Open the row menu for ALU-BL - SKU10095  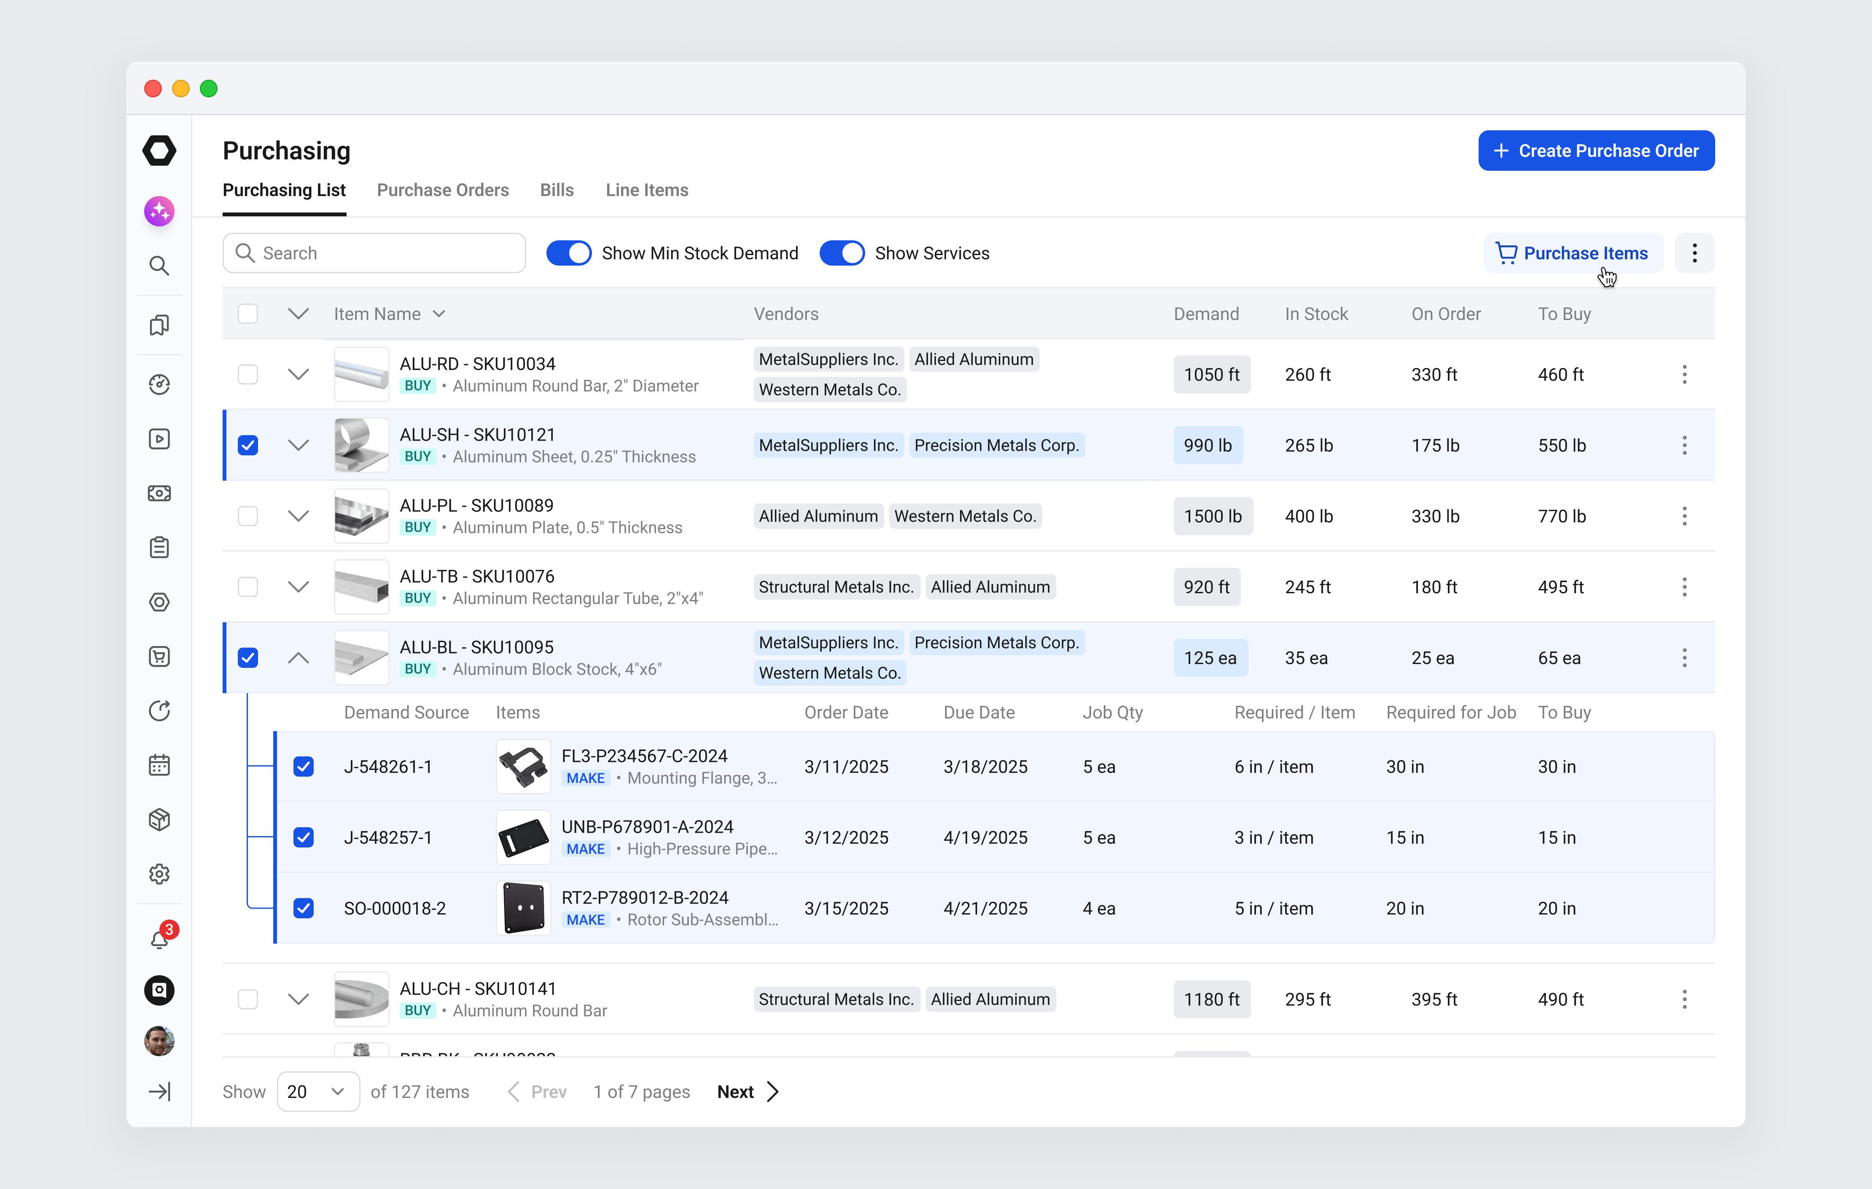(x=1685, y=658)
